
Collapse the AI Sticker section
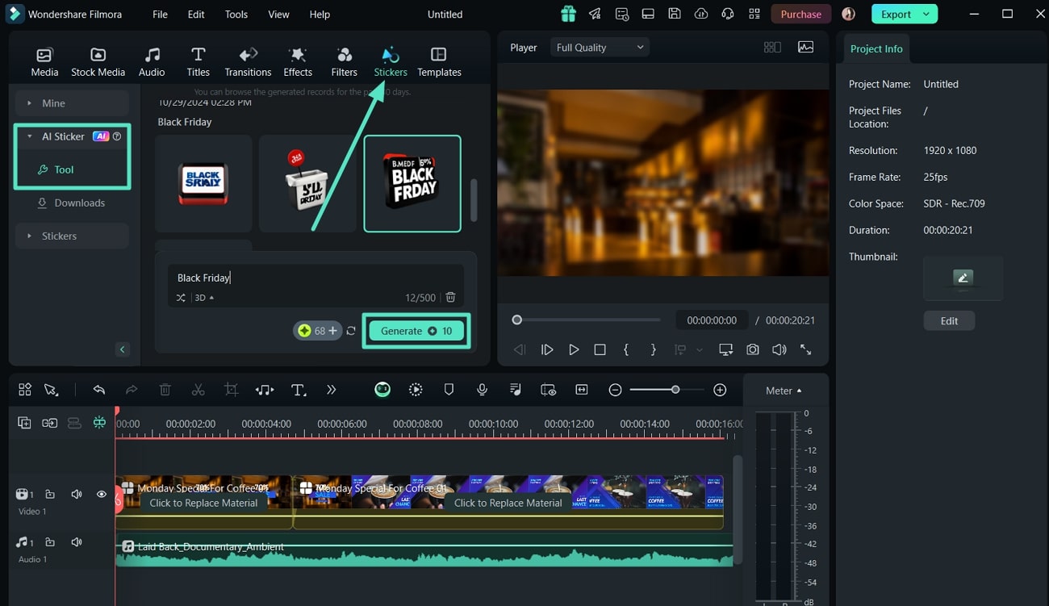[30, 136]
